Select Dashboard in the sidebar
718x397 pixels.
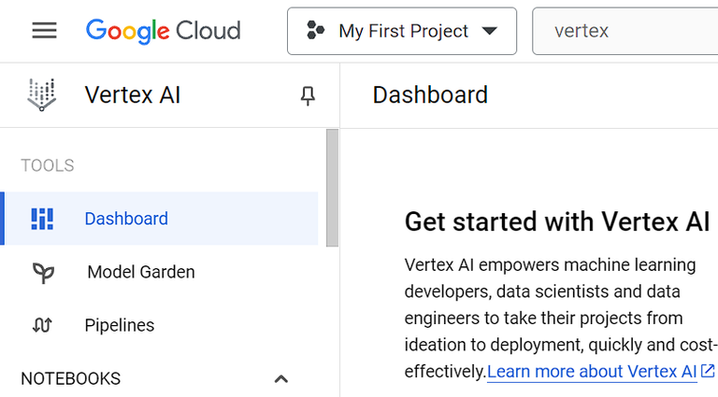126,219
